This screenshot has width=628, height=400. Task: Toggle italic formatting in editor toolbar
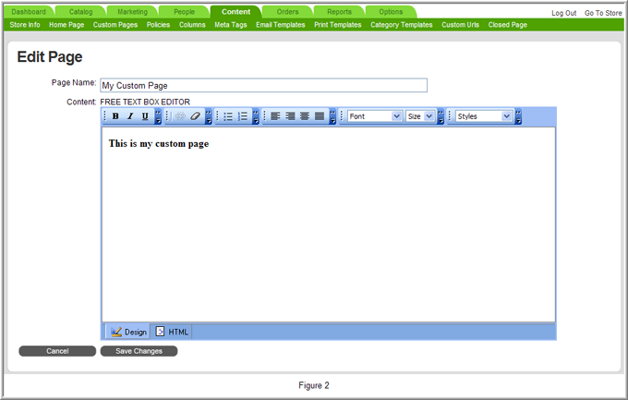coord(130,116)
